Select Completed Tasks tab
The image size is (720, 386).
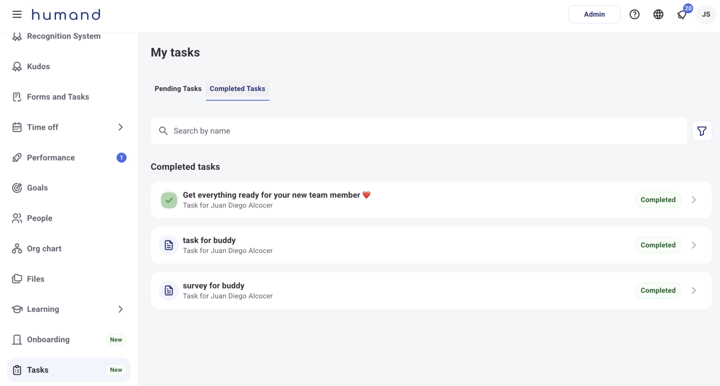(237, 89)
